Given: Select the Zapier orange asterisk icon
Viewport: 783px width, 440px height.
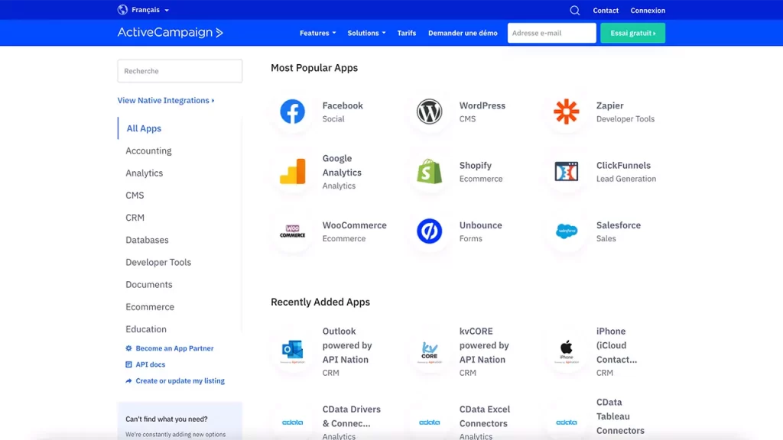Looking at the screenshot, I should [567, 112].
